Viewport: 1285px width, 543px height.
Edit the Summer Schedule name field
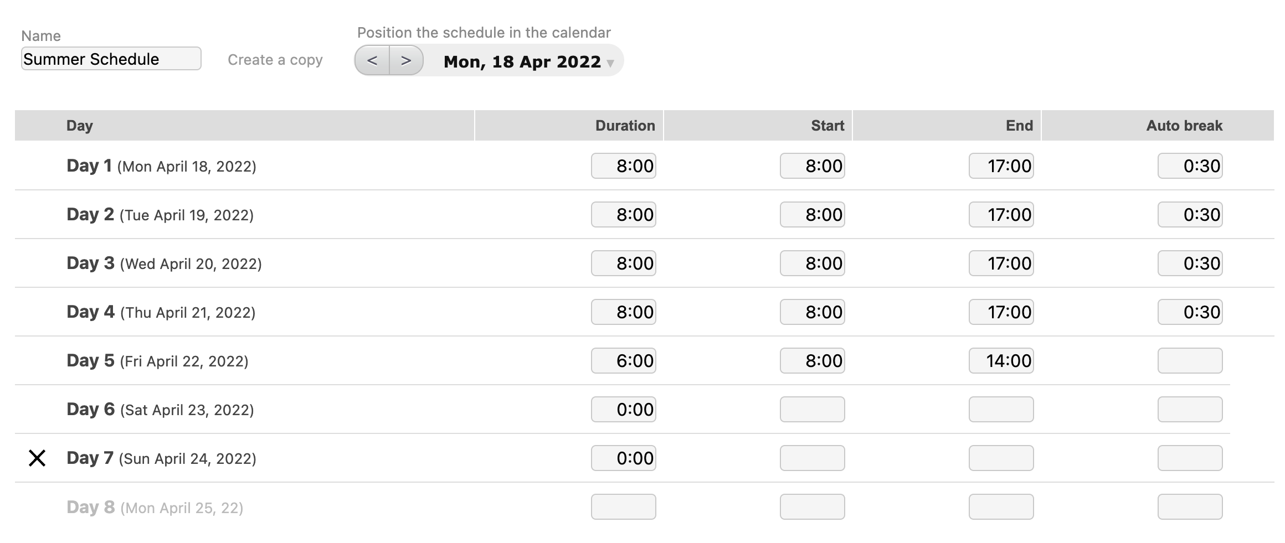(111, 59)
